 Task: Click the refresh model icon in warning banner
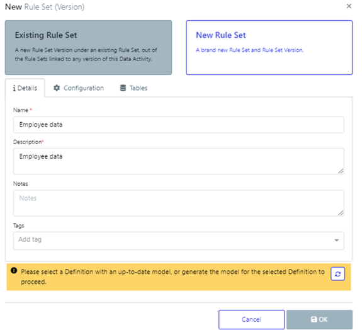point(337,274)
